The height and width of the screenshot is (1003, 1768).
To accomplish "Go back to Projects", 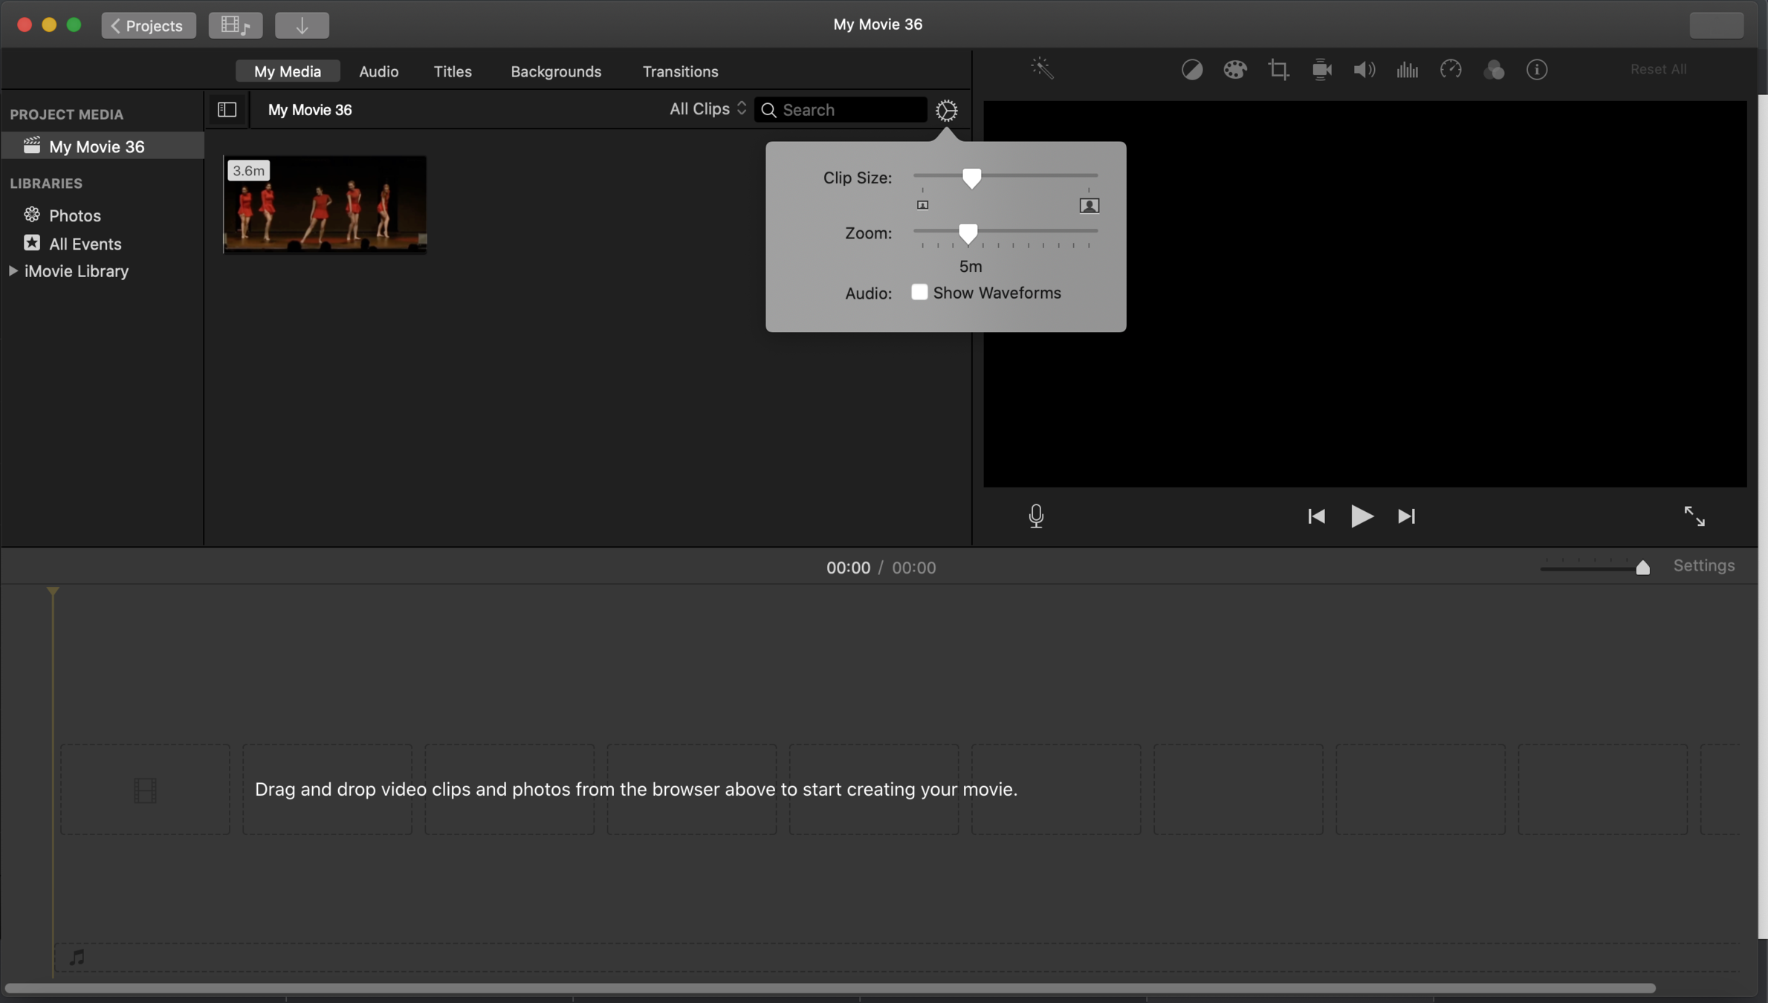I will point(148,25).
